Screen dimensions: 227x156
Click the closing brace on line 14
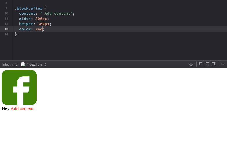[x=16, y=34]
